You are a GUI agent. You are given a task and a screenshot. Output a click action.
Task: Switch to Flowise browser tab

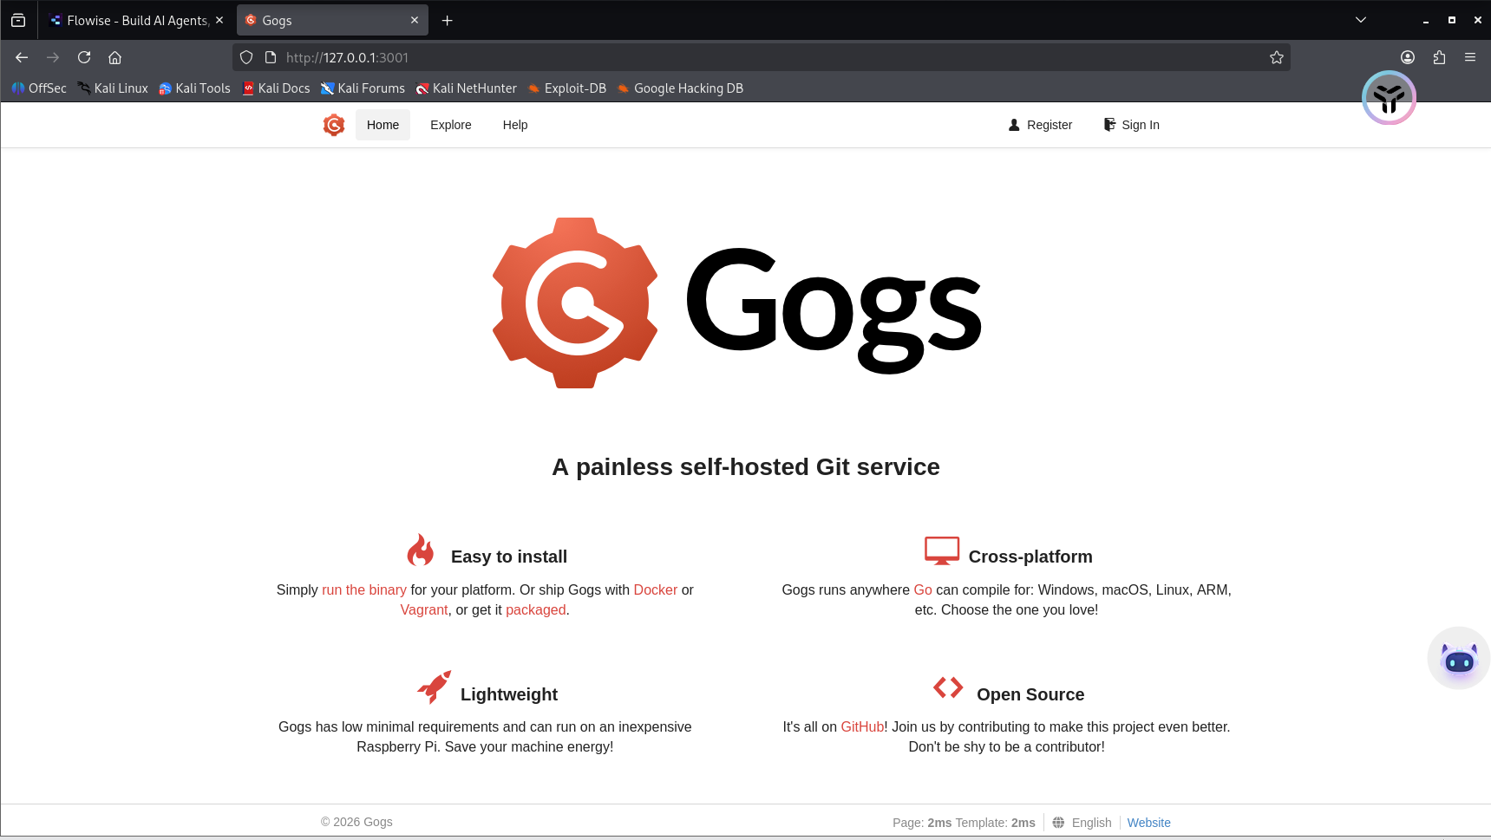(x=136, y=20)
